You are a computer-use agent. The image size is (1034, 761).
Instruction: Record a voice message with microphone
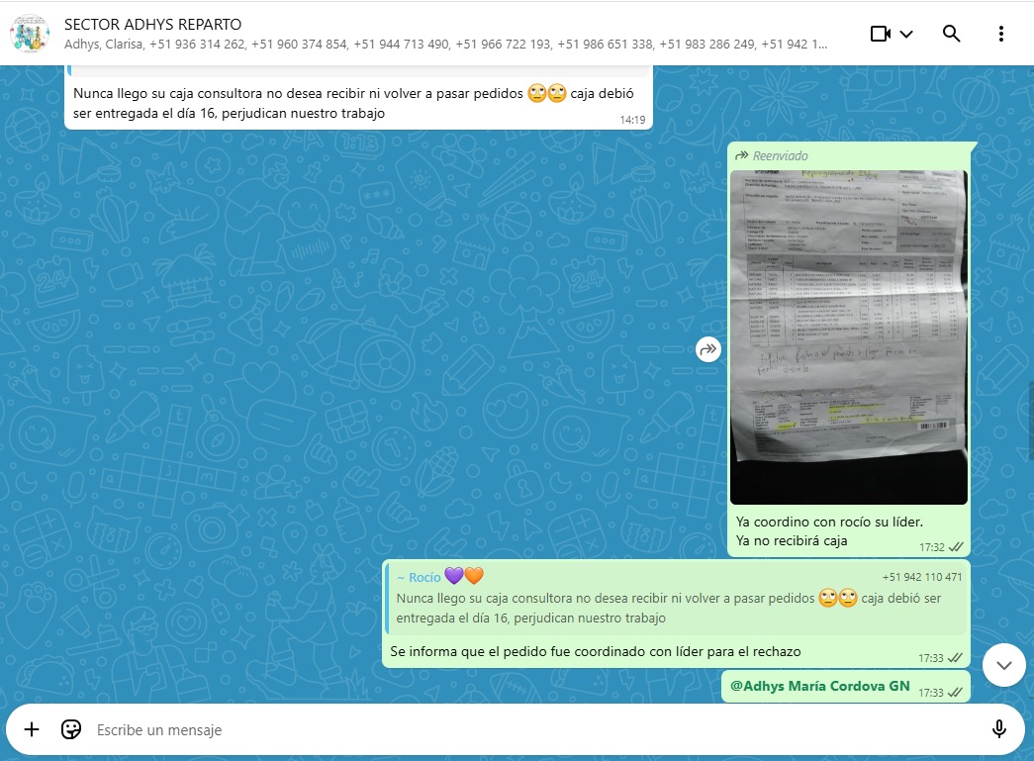(998, 729)
